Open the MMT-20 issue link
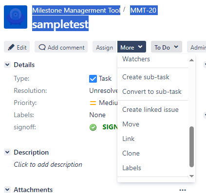The image size is (206, 193). click(144, 10)
